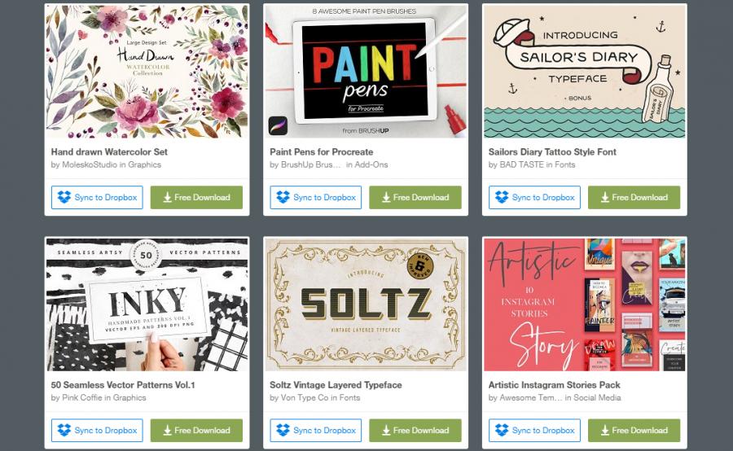Sync Soltz Vintage Layered Typeface to Dropbox
Viewport: 733px width, 451px height.
316,430
